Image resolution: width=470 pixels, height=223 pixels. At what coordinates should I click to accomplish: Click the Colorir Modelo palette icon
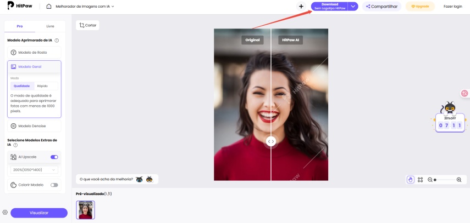[x=13, y=185]
